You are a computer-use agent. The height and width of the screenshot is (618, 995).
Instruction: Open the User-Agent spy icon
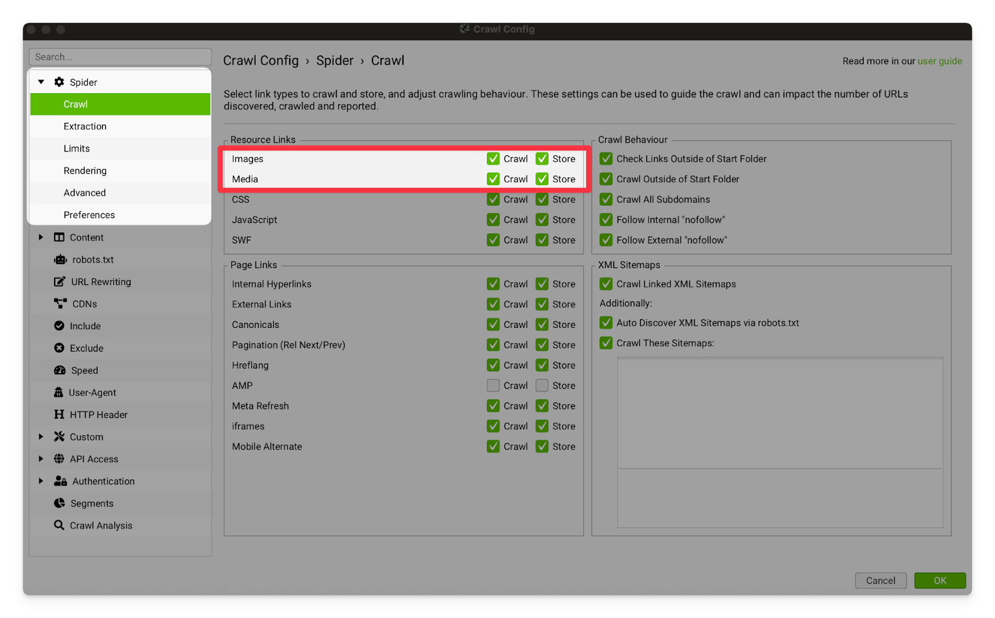pyautogui.click(x=58, y=393)
